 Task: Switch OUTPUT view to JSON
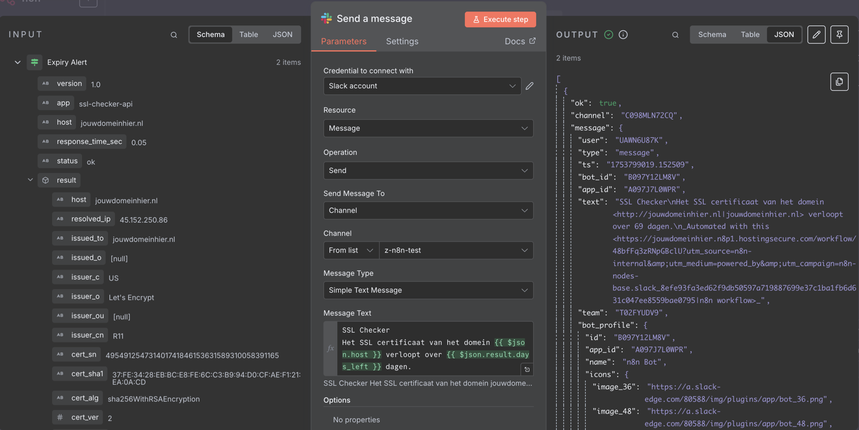(x=784, y=34)
